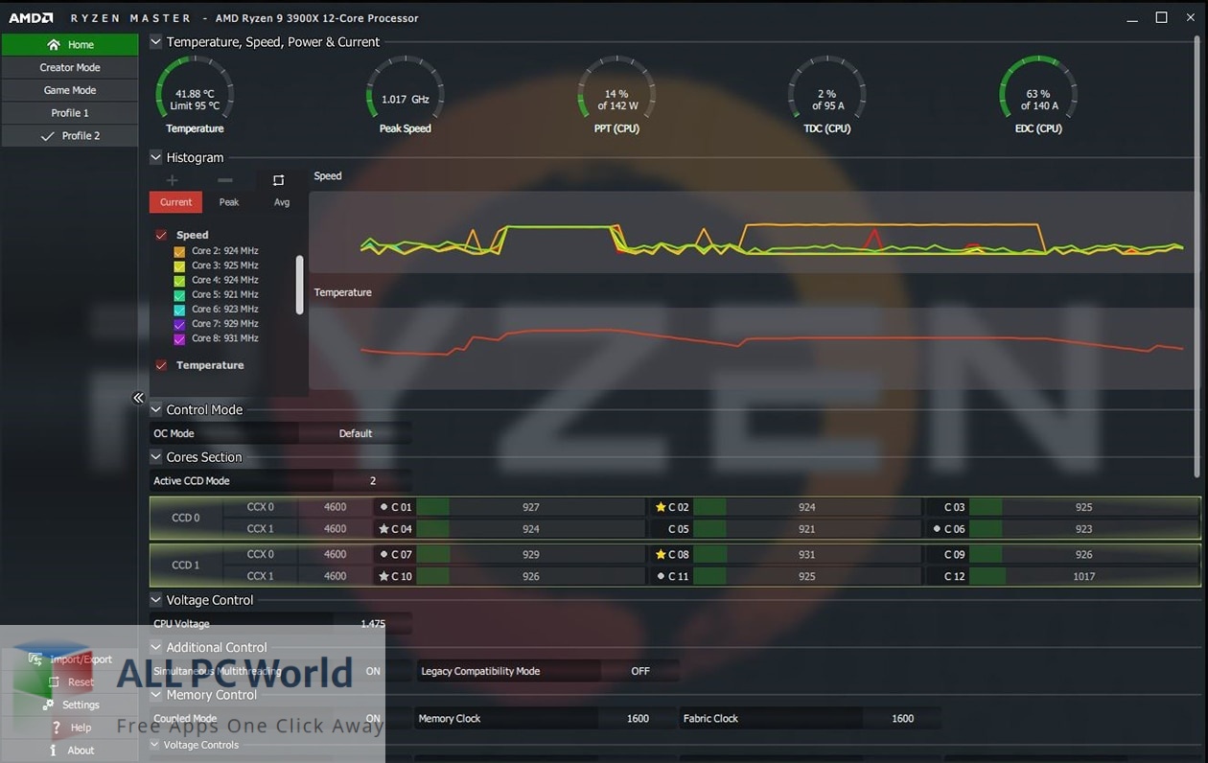This screenshot has height=763, width=1208.
Task: Select Profile 2
Action: 70,136
